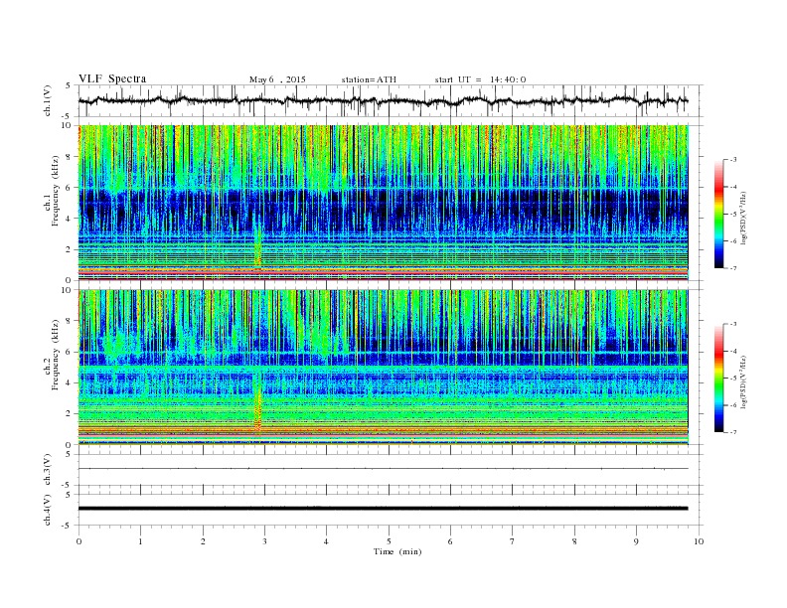The image size is (787, 608).
Task: Click "-3" on the ch.1 color bar
Action: pos(732,160)
